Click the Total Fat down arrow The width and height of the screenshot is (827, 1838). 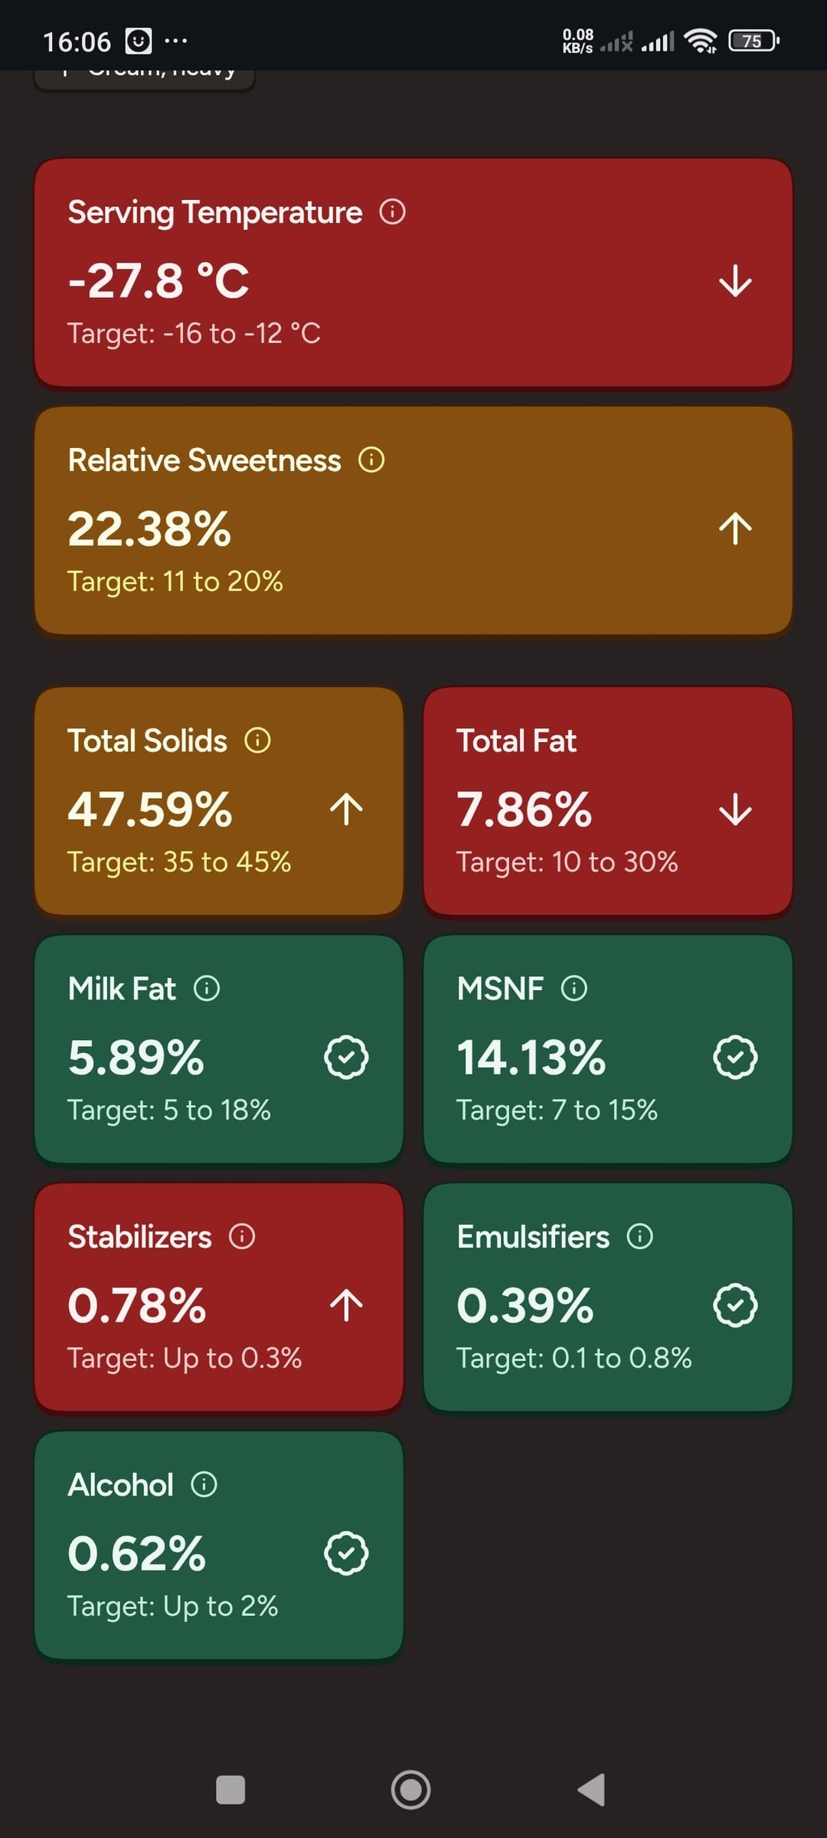[x=735, y=809]
